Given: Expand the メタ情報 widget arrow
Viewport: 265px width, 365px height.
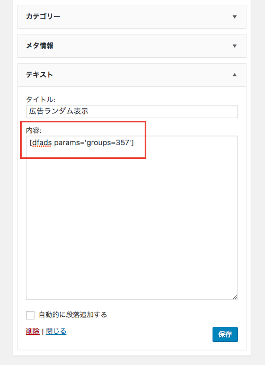Looking at the screenshot, I should [x=234, y=46].
